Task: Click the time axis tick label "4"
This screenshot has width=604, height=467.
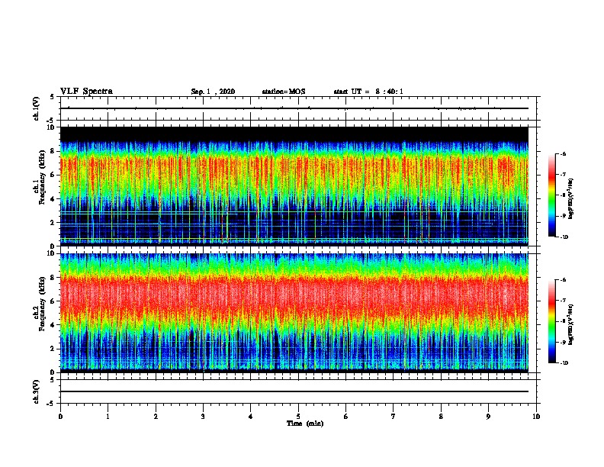Action: pyautogui.click(x=251, y=417)
